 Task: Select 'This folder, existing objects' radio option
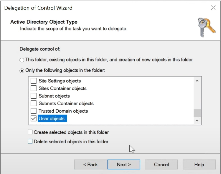(x=22, y=60)
